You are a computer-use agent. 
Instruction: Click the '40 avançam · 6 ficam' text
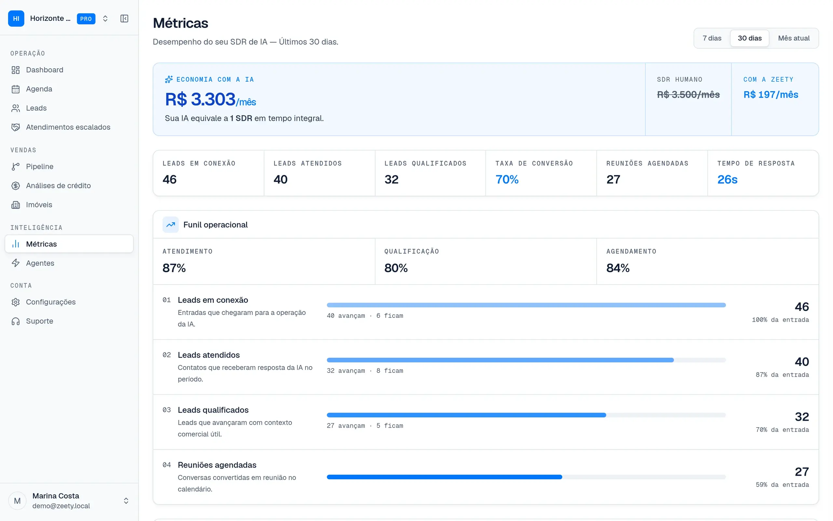point(365,316)
